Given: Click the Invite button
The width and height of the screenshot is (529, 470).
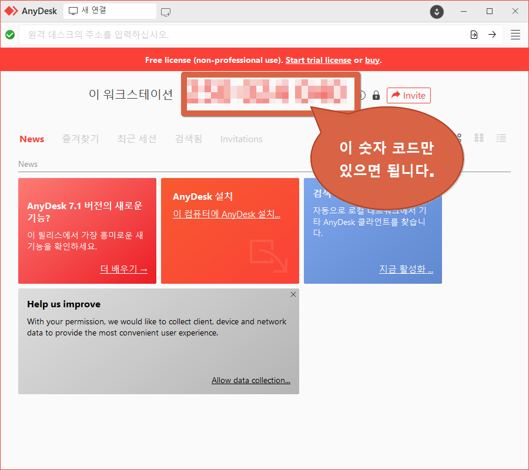Looking at the screenshot, I should click(409, 95).
